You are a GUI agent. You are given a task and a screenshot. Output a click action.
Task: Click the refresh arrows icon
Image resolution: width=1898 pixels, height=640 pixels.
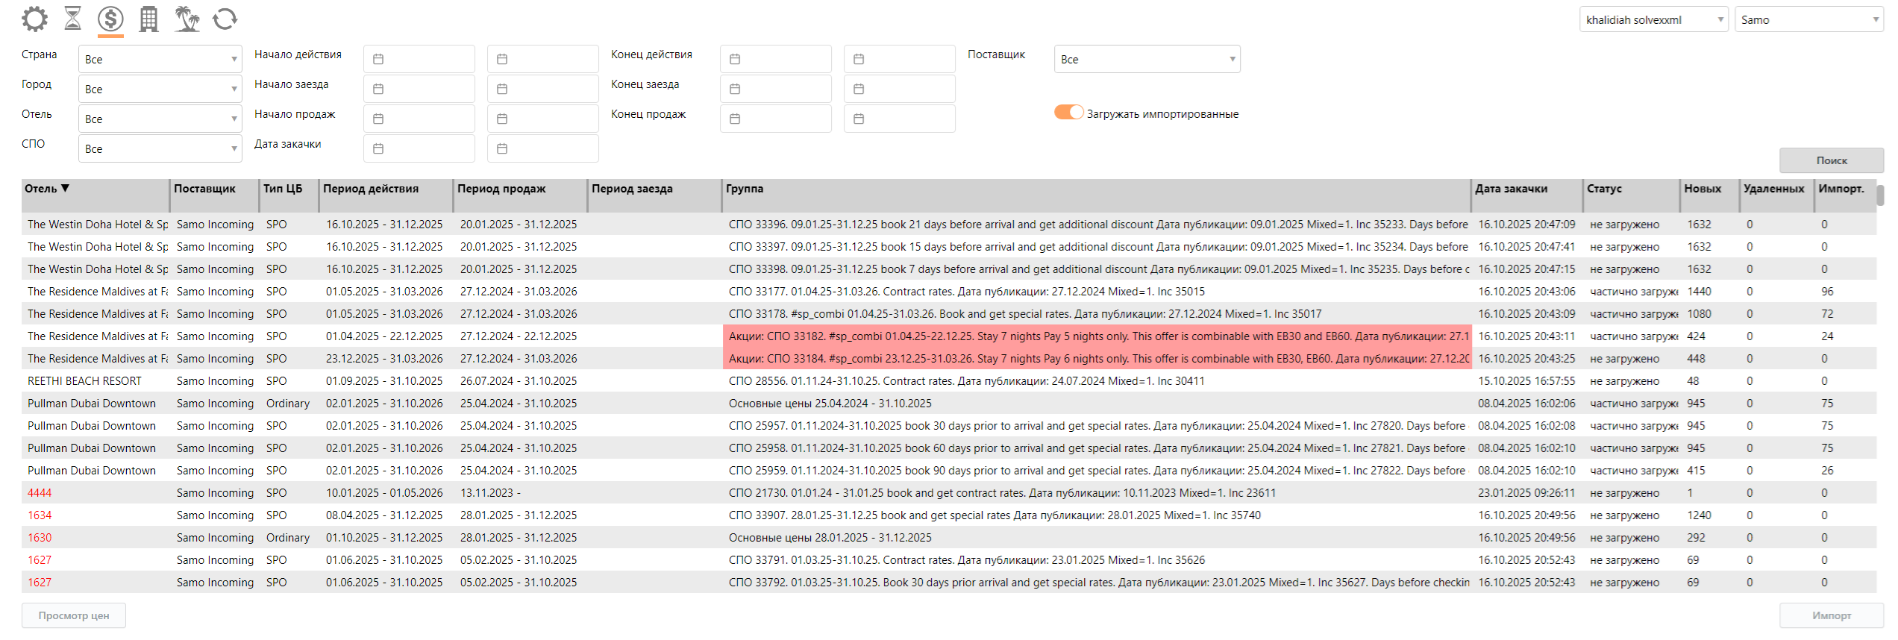(x=225, y=19)
